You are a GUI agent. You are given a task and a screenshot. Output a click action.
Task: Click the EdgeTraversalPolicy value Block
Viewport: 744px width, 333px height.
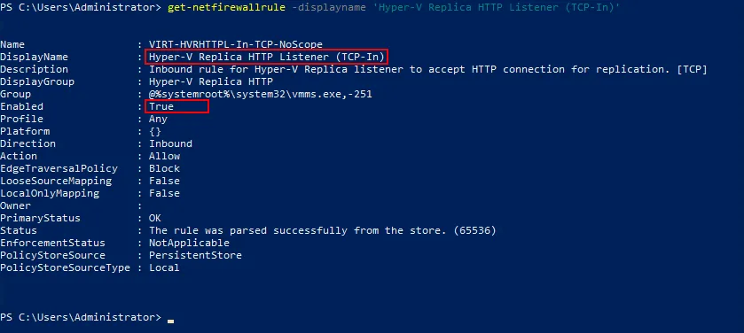tap(165, 168)
